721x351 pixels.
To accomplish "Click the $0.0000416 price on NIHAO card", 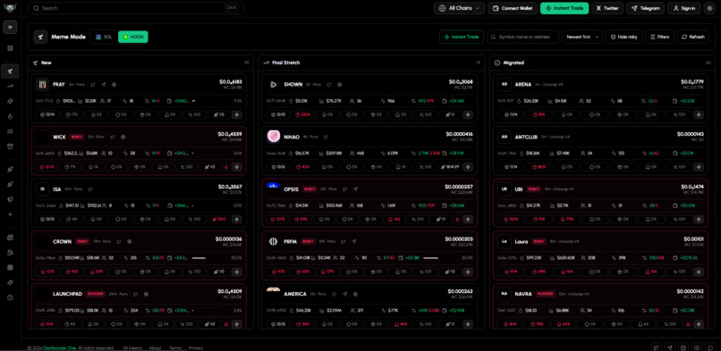I will [460, 134].
